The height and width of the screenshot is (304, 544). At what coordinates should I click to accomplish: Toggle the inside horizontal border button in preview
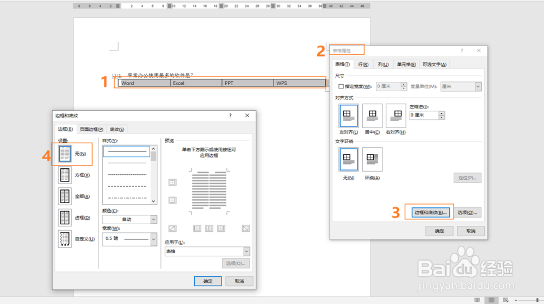point(172,200)
